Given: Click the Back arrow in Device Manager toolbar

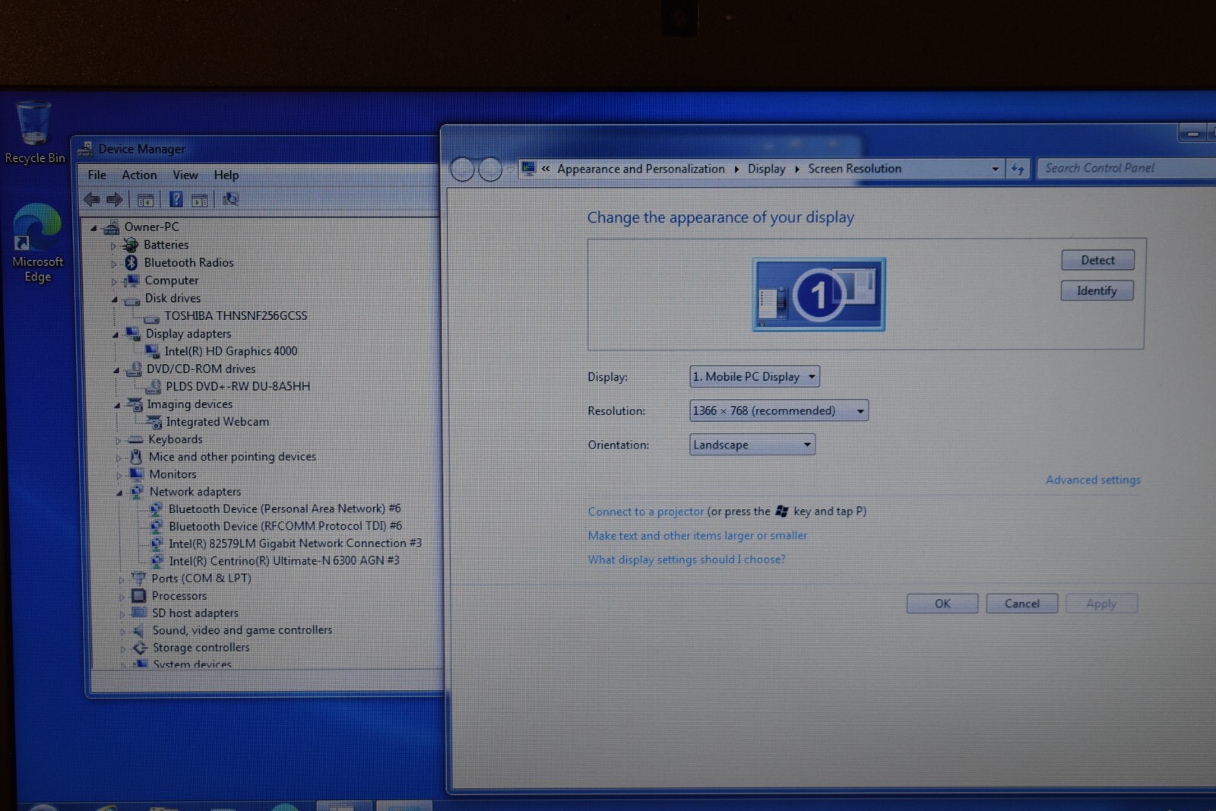Looking at the screenshot, I should pyautogui.click(x=92, y=200).
